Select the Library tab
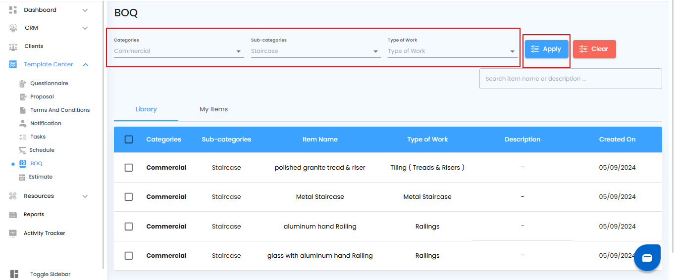The image size is (676, 280). tap(146, 109)
